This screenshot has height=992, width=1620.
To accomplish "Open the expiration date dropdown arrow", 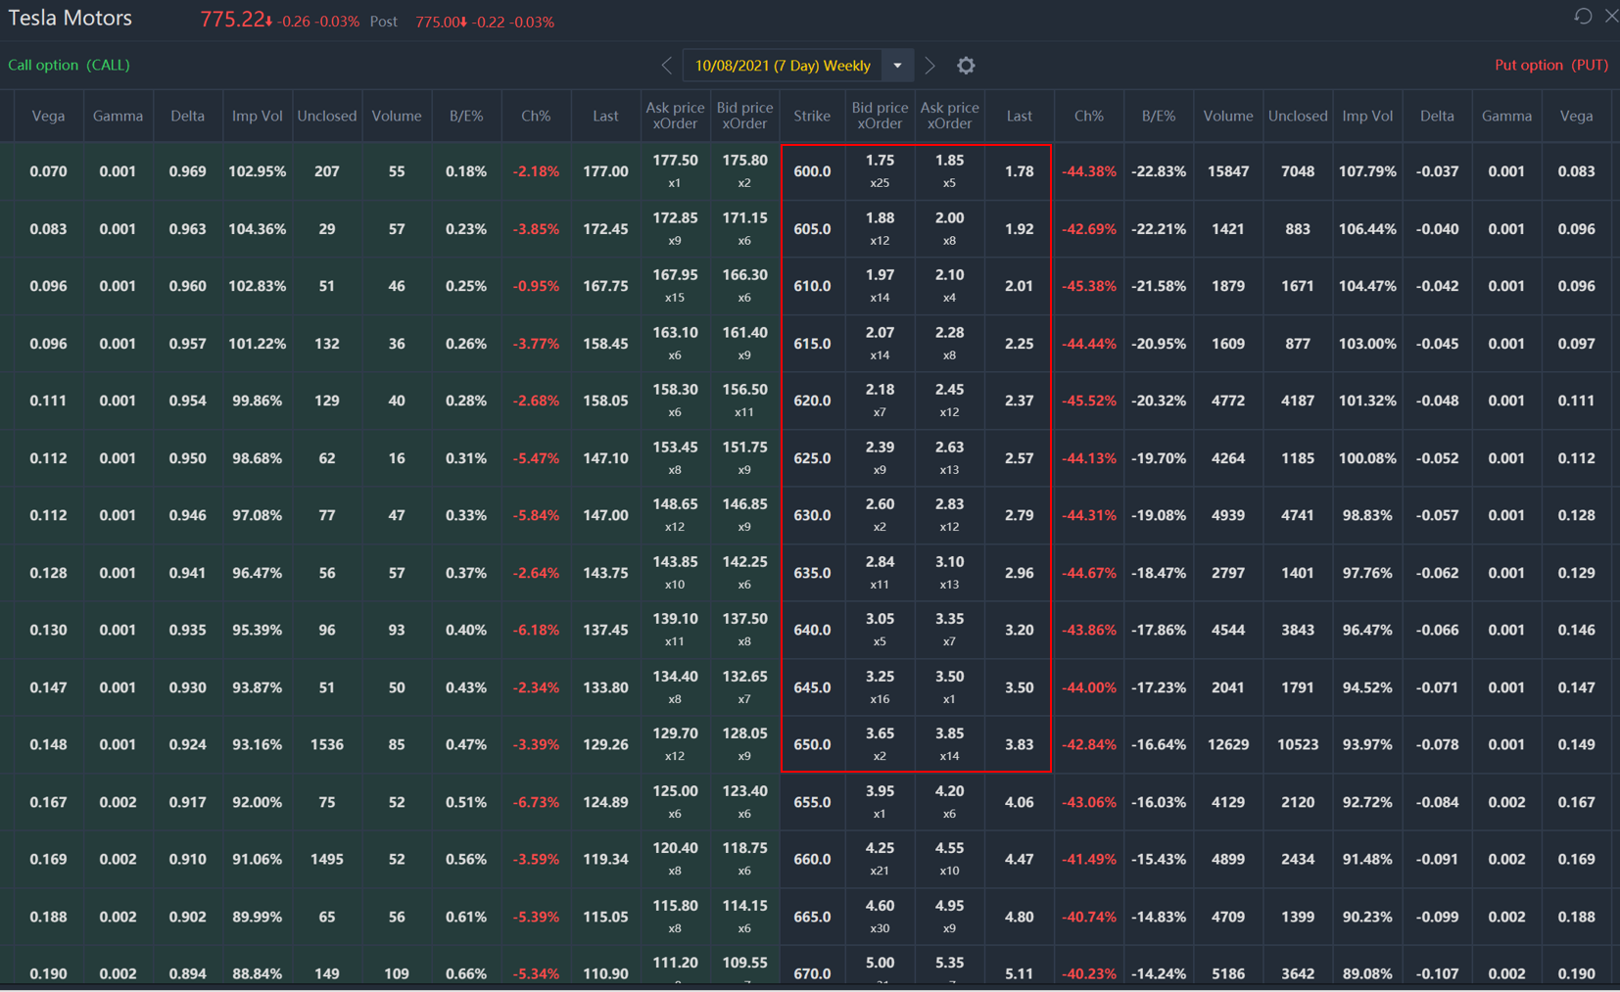I will click(897, 66).
